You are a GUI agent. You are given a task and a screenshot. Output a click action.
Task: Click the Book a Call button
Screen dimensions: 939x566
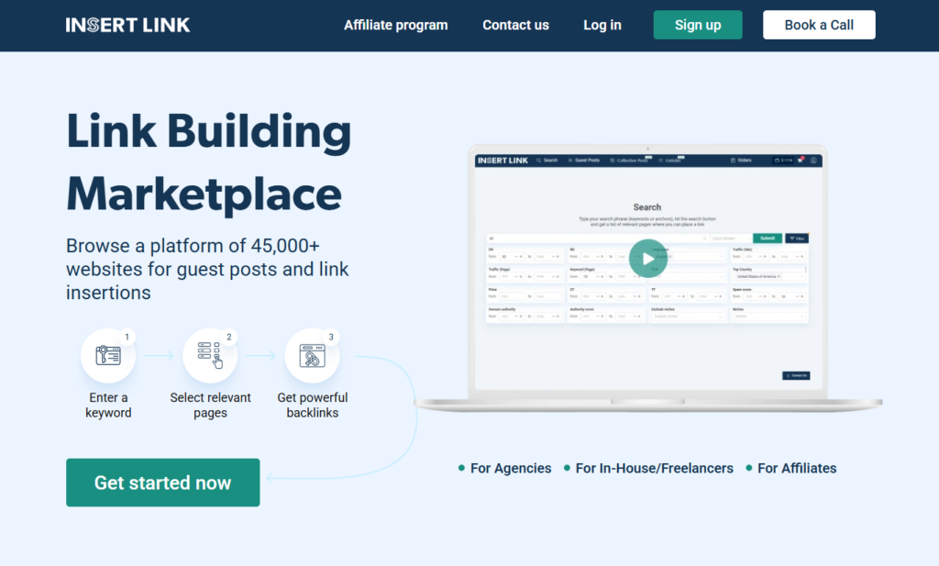point(818,26)
